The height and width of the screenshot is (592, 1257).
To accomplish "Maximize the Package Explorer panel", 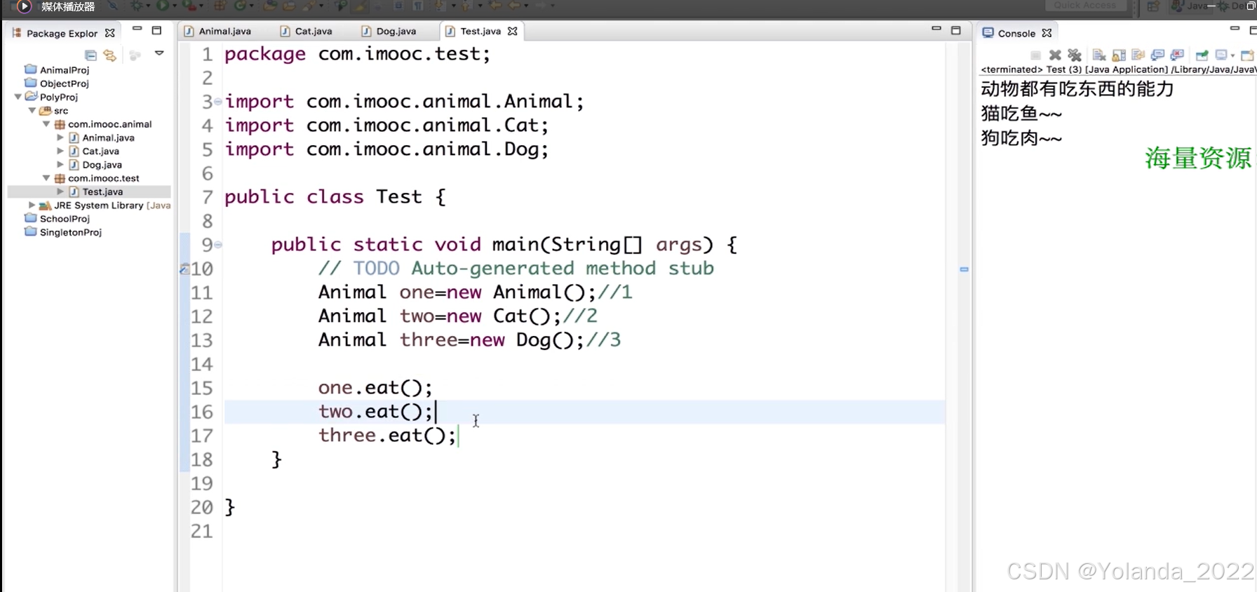I will tap(156, 30).
